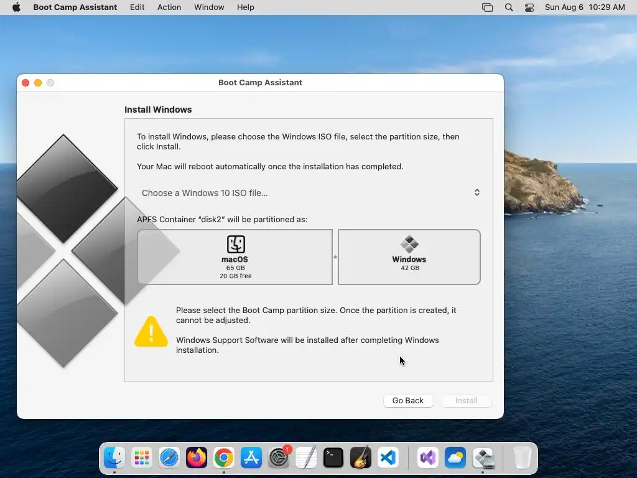
Task: Launch GarageBand from the Dock
Action: click(x=361, y=457)
